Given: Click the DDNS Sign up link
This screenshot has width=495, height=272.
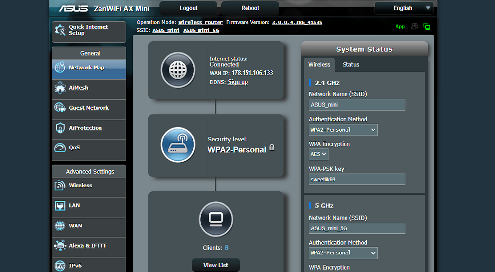Looking at the screenshot, I should click(x=238, y=82).
